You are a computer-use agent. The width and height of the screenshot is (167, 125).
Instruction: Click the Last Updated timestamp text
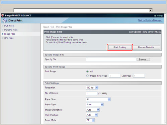[145, 32]
